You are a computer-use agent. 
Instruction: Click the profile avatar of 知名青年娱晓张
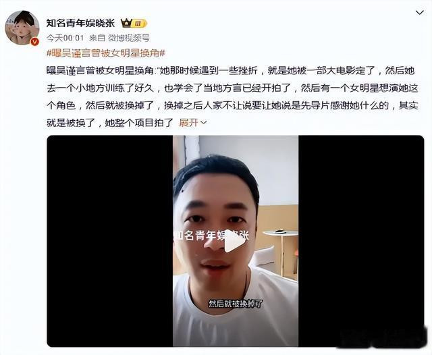[x=22, y=28]
